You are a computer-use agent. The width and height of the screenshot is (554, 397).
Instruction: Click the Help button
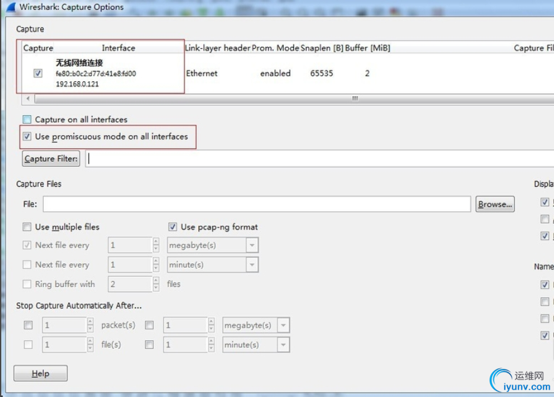[40, 373]
